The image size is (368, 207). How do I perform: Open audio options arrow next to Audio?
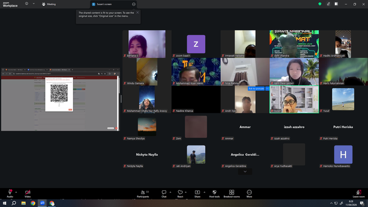tap(16, 192)
